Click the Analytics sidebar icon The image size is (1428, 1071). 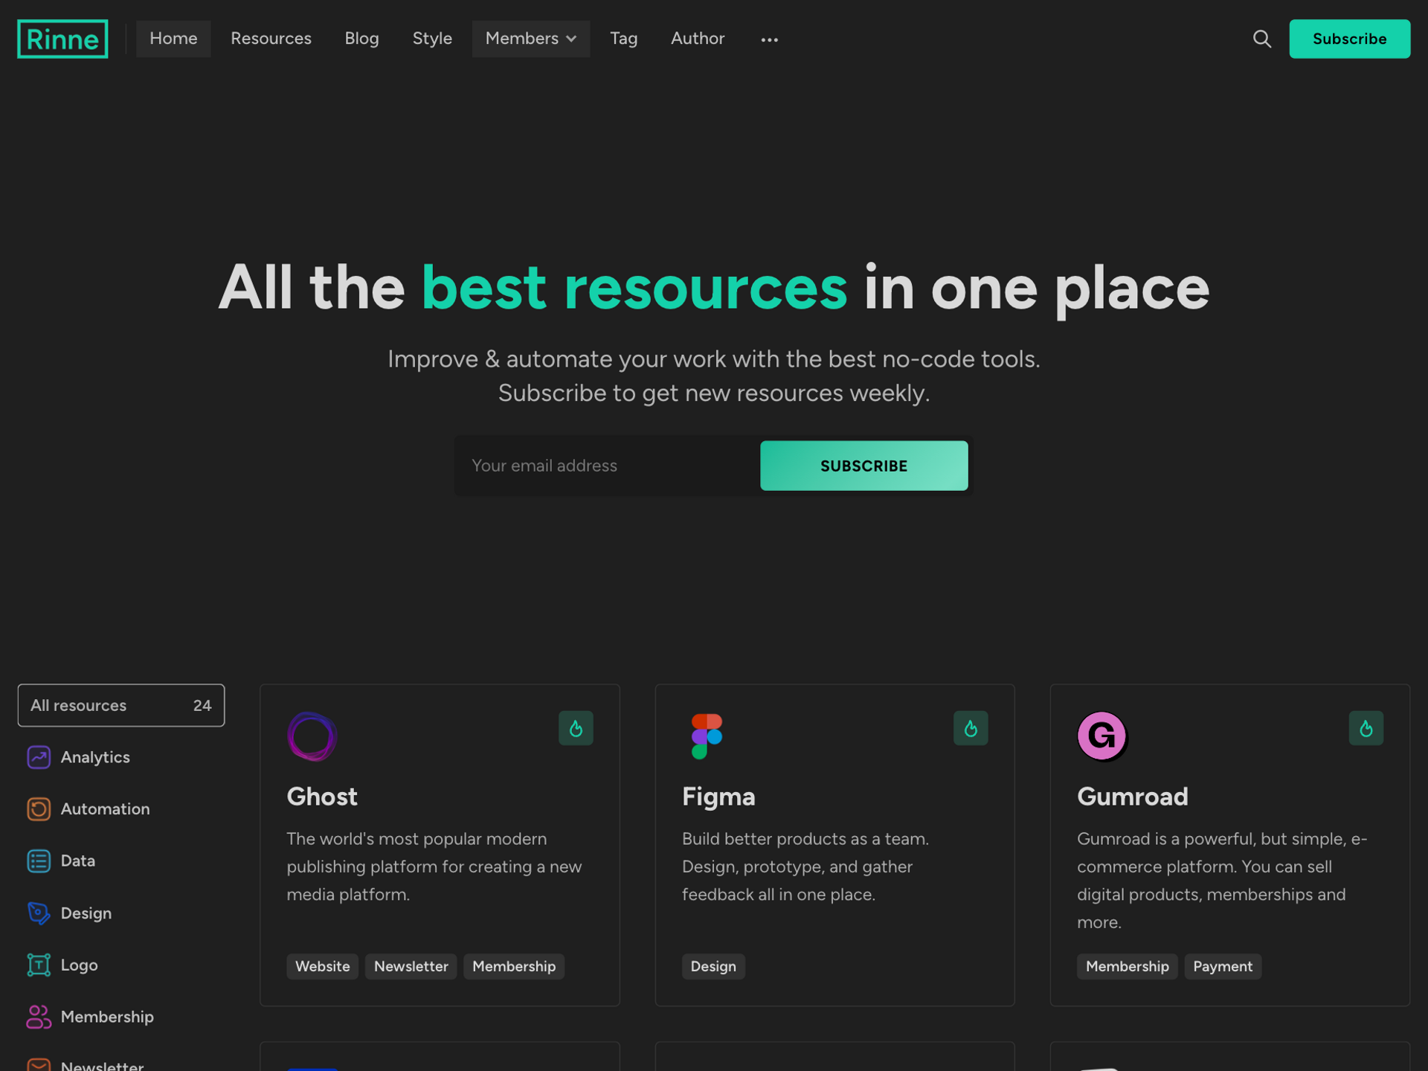pos(38,756)
